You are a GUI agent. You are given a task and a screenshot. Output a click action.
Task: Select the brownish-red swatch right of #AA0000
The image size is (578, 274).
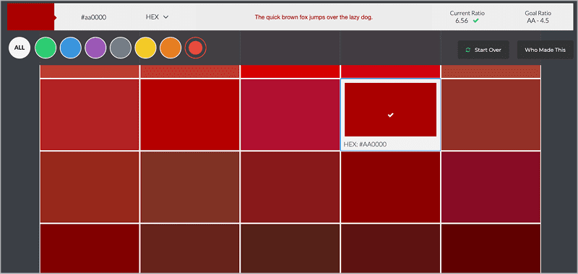coord(491,115)
